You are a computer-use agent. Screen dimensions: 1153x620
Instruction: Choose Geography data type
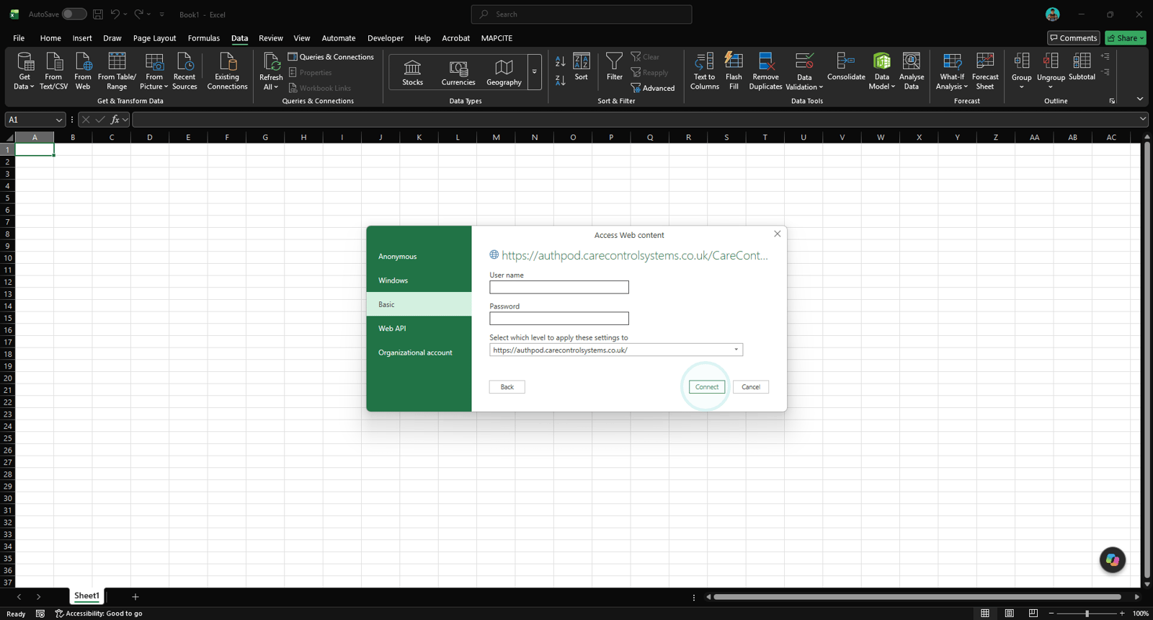[504, 72]
